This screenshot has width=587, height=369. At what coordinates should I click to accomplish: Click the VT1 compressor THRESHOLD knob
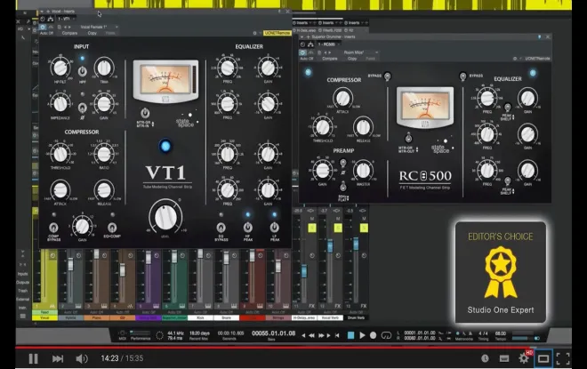60,154
